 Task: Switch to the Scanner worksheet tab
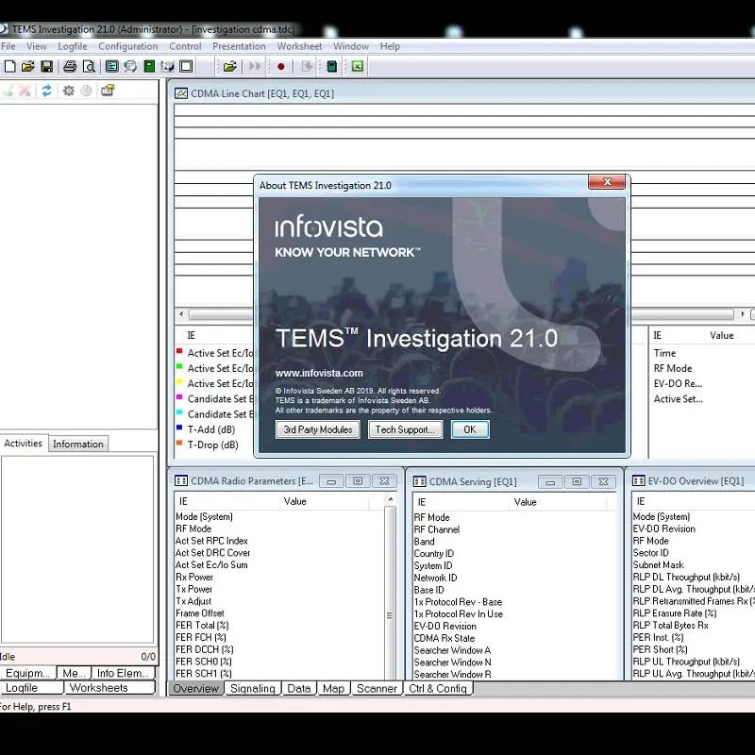point(377,689)
